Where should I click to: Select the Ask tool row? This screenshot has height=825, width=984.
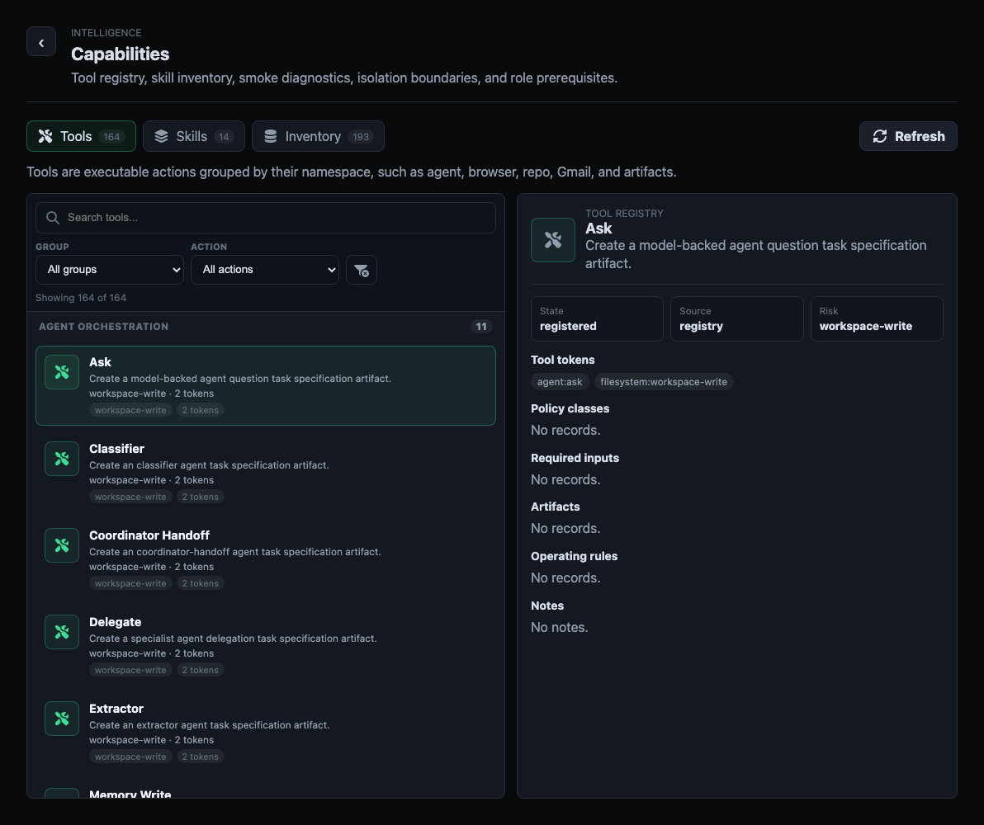(266, 386)
